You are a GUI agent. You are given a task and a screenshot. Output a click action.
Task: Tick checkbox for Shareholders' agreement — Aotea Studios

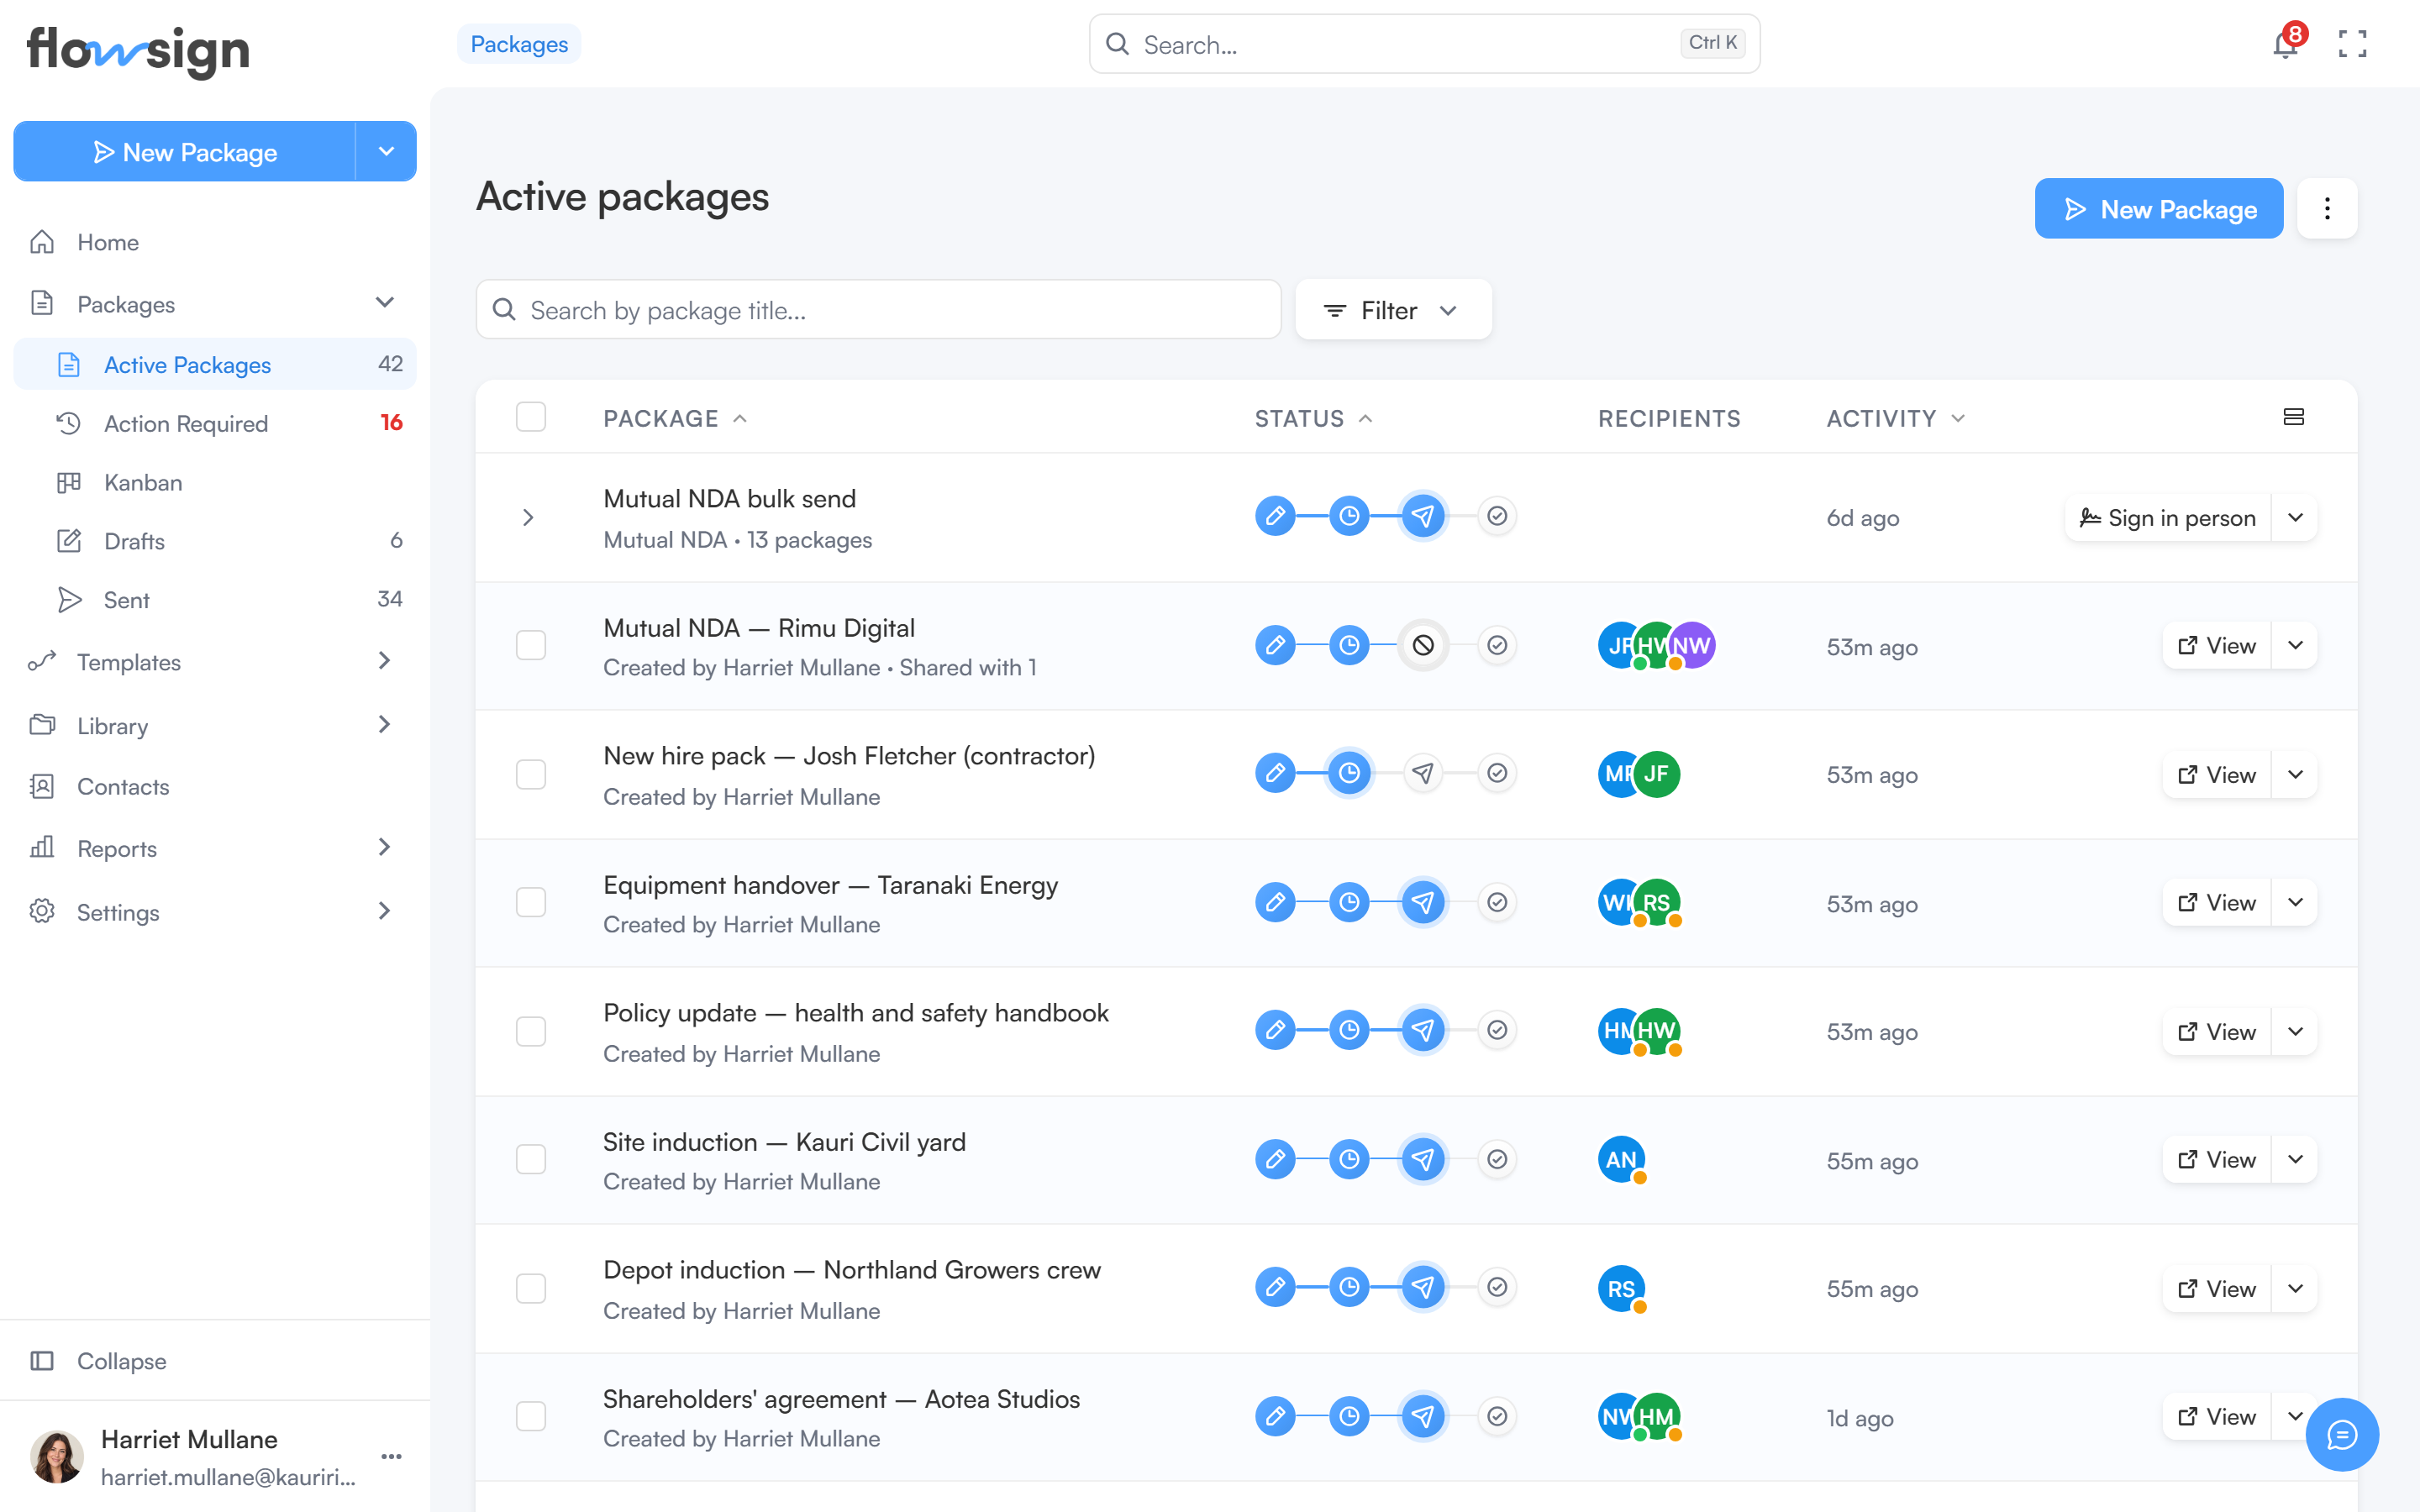[x=531, y=1416]
